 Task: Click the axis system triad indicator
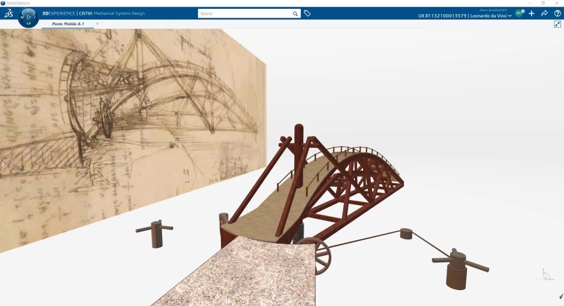tap(547, 275)
